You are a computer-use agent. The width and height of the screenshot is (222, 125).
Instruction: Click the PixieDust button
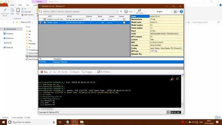pos(87,72)
